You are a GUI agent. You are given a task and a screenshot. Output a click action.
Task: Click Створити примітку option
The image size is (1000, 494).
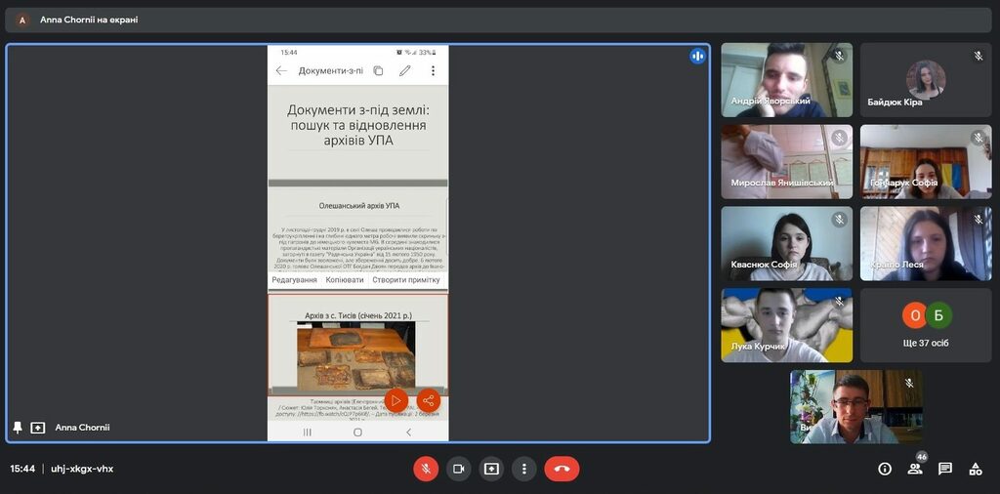408,280
